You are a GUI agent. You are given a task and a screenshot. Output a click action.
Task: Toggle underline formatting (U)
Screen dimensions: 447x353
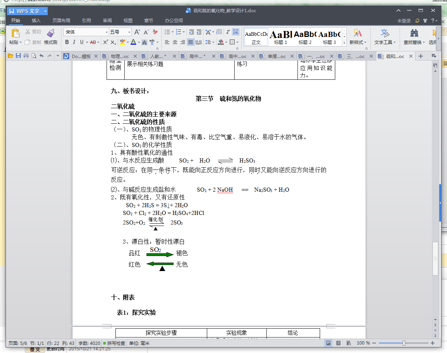click(x=81, y=42)
